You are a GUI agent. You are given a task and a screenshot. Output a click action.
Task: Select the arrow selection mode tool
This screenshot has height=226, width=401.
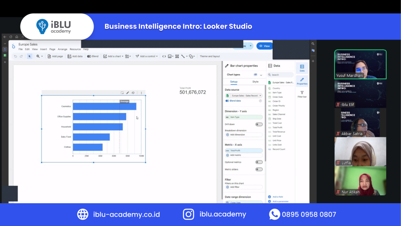29,56
